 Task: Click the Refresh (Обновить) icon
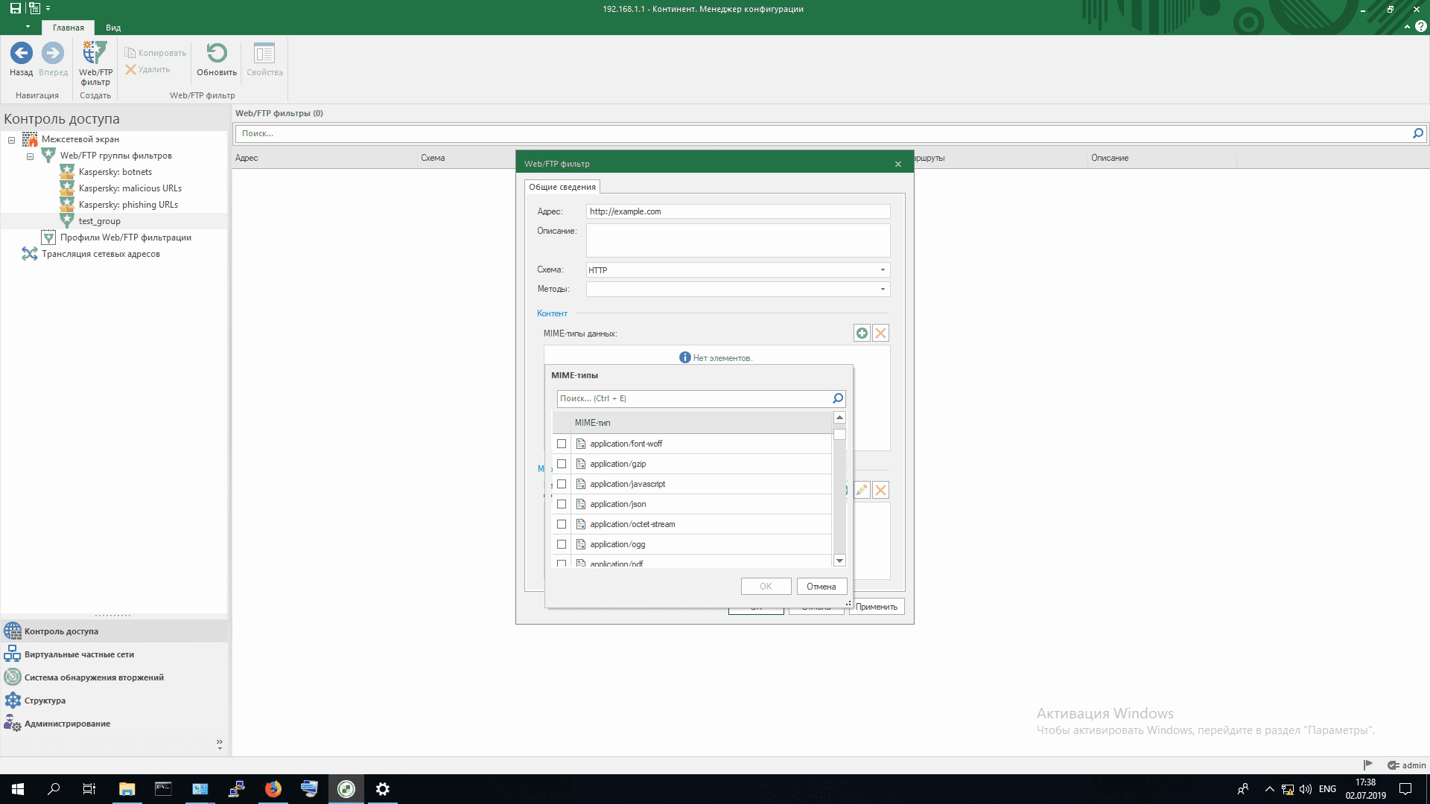coord(217,54)
